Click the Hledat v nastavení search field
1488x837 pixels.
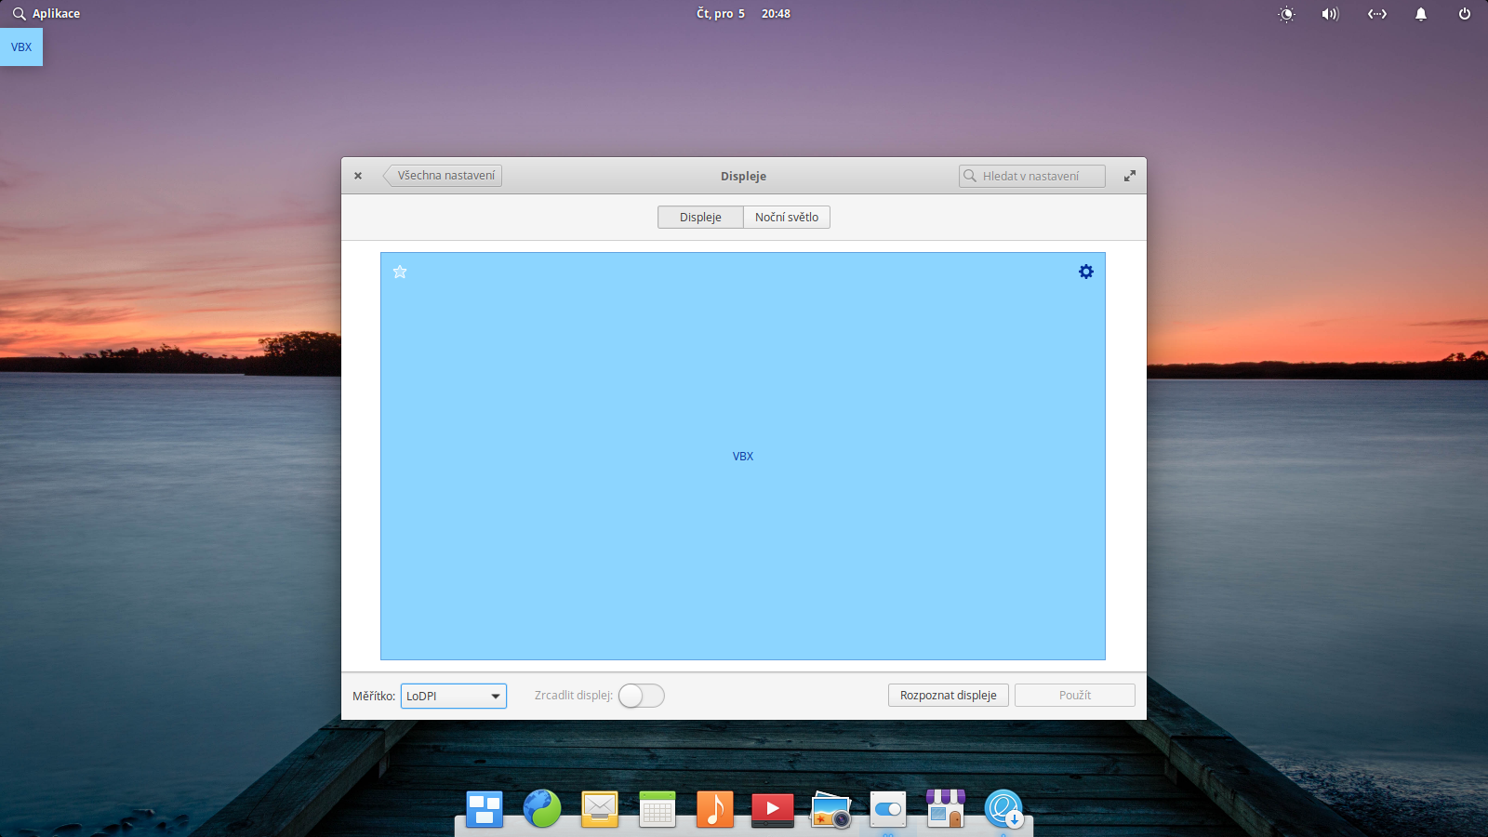(x=1030, y=175)
